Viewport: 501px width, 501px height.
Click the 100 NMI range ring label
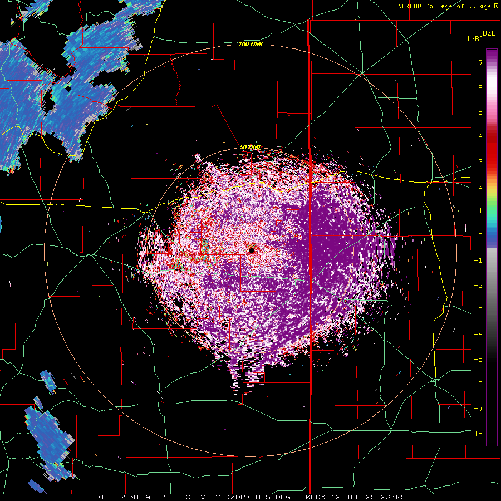pyautogui.click(x=250, y=44)
